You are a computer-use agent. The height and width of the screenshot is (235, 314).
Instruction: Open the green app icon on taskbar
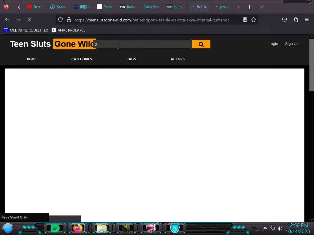point(55,228)
